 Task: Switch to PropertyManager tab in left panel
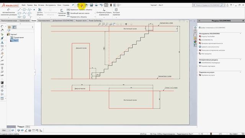pyautogui.click(x=14, y=27)
